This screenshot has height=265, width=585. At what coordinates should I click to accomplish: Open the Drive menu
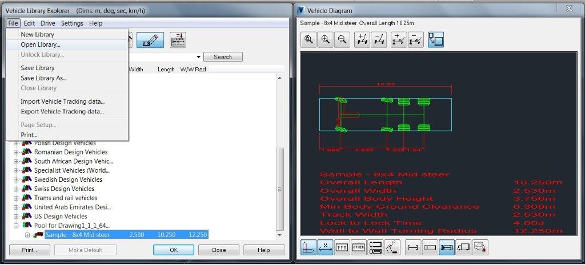point(48,23)
